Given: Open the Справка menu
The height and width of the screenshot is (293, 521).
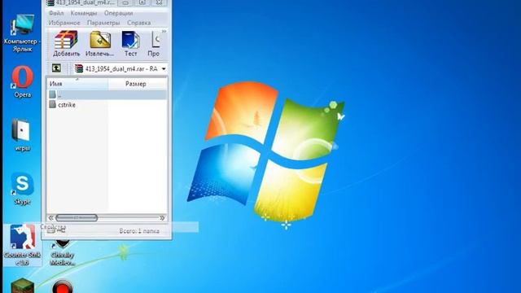Looking at the screenshot, I should [139, 23].
